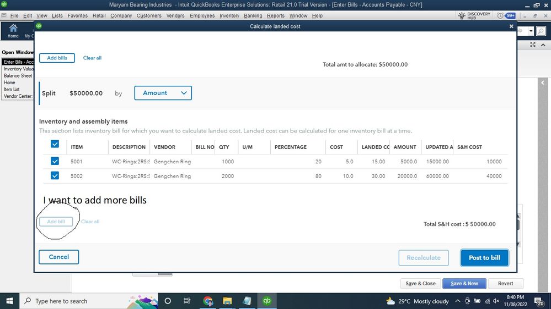Open the Home icon in the toolbar
The height and width of the screenshot is (309, 551).
pos(13,31)
